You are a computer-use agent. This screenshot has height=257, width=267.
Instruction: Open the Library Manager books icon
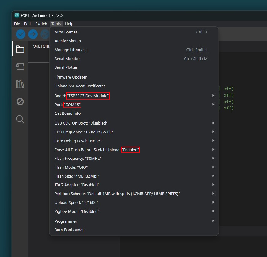pyautogui.click(x=20, y=84)
